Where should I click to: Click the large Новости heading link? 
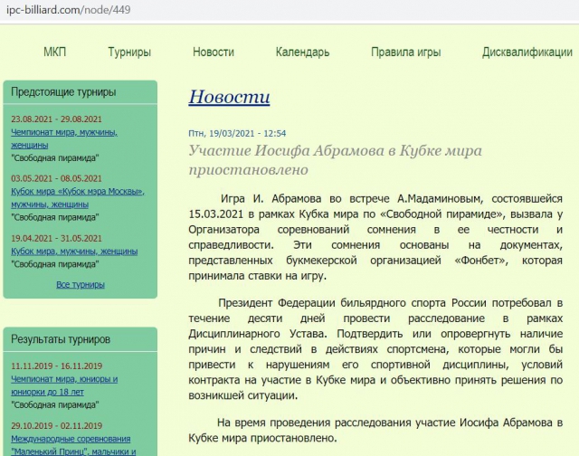229,97
